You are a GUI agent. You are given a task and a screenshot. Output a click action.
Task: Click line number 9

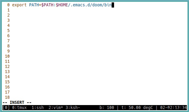pos(8,51)
